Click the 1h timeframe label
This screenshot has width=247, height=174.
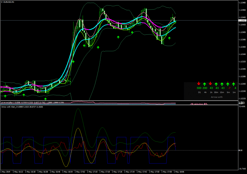[211, 93]
